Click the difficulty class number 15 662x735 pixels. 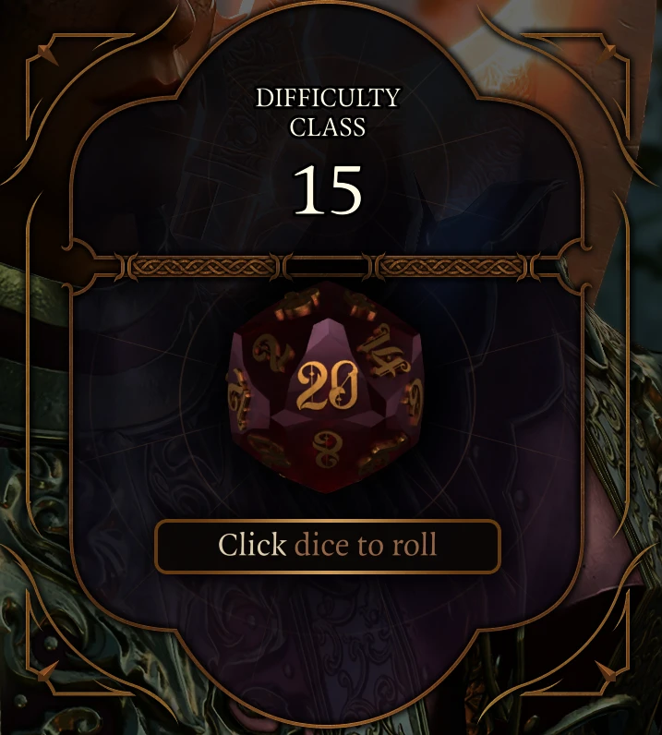point(327,189)
